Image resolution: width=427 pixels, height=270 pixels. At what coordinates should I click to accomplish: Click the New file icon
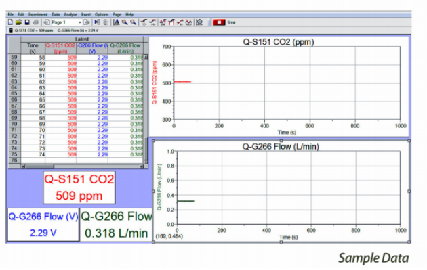pos(10,22)
